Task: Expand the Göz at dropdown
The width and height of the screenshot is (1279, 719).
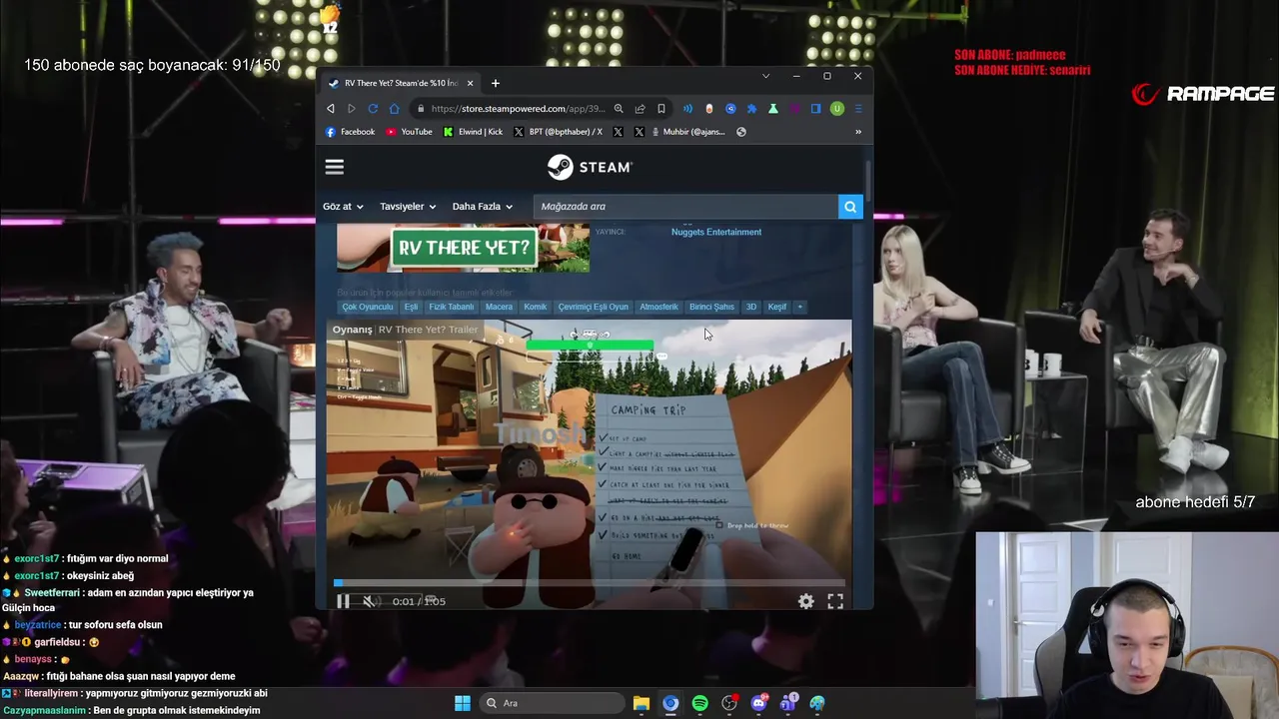Action: [343, 207]
